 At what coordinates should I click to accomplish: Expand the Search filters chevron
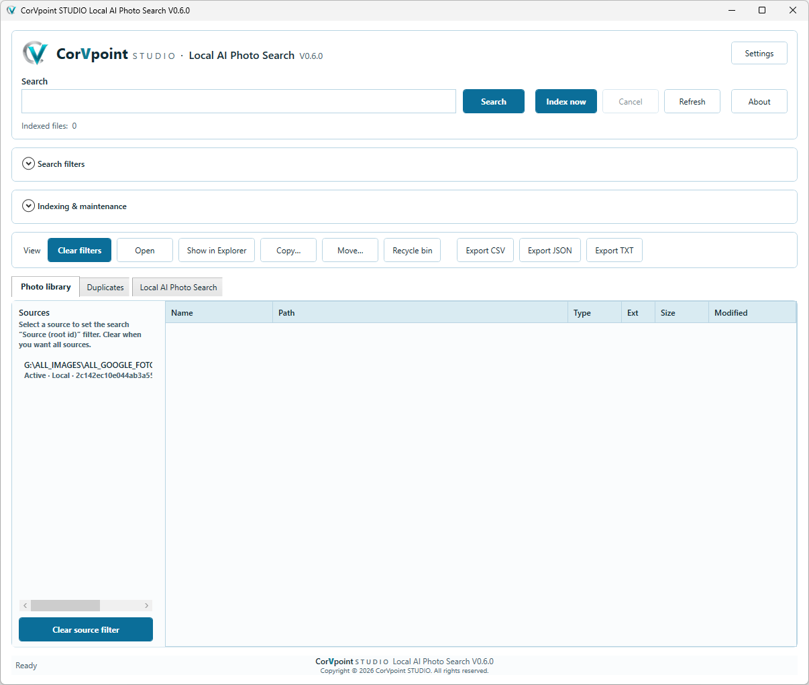point(28,164)
